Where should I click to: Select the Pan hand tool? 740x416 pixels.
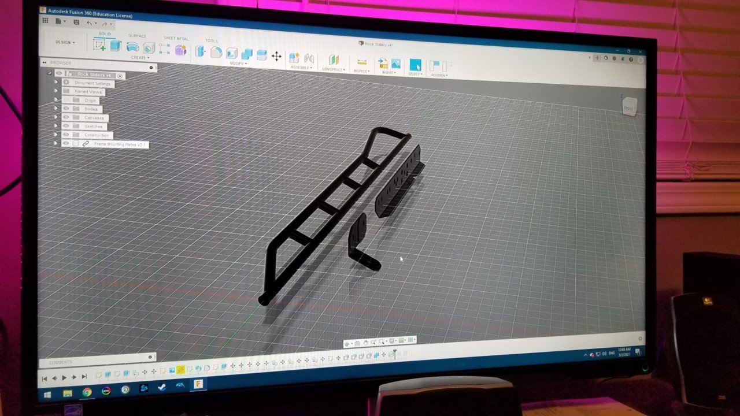click(365, 343)
